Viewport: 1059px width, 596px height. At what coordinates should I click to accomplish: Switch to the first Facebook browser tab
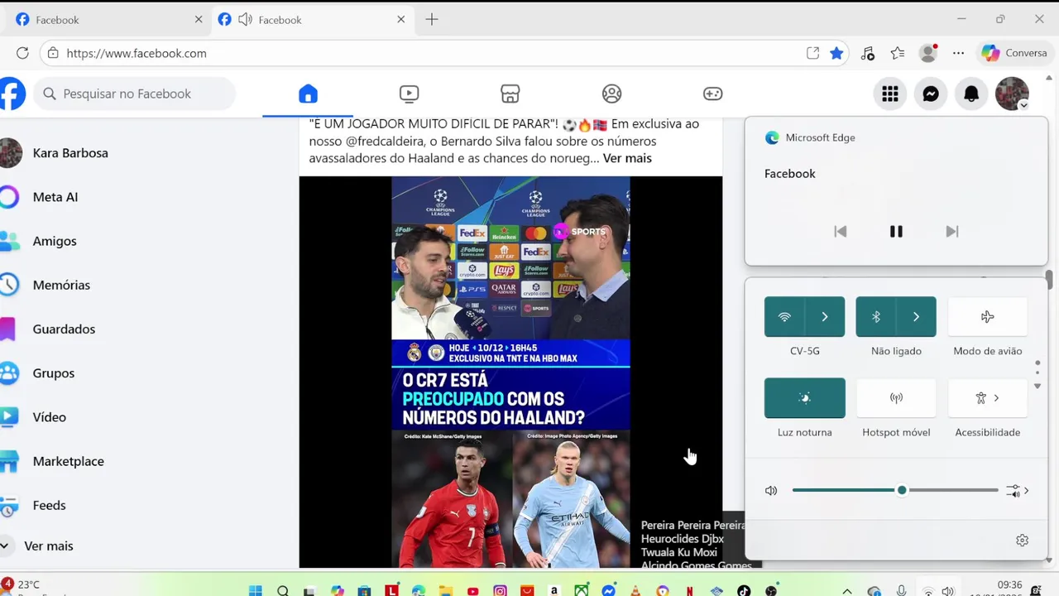click(108, 20)
